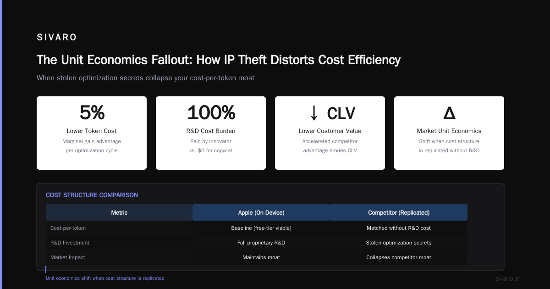Click the Cost Structure Comparison heading
The image size is (550, 289).
coord(92,195)
